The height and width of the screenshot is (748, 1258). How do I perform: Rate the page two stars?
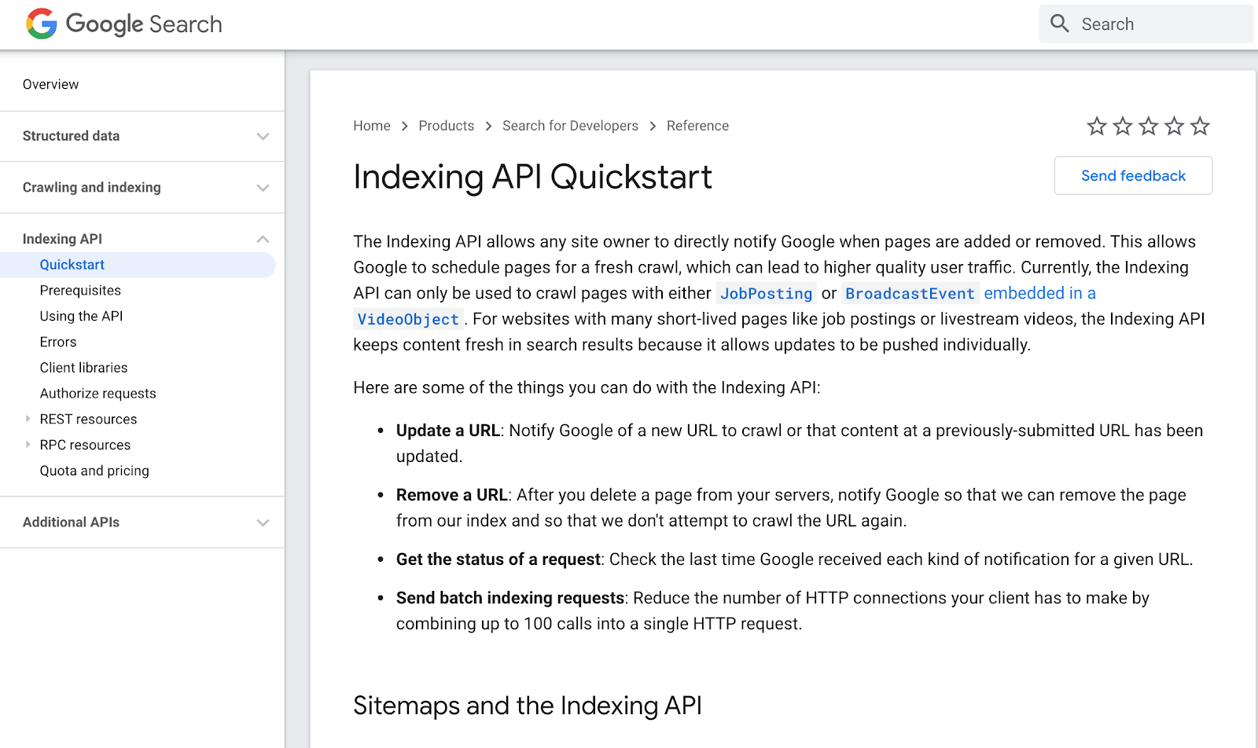pyautogui.click(x=1123, y=126)
